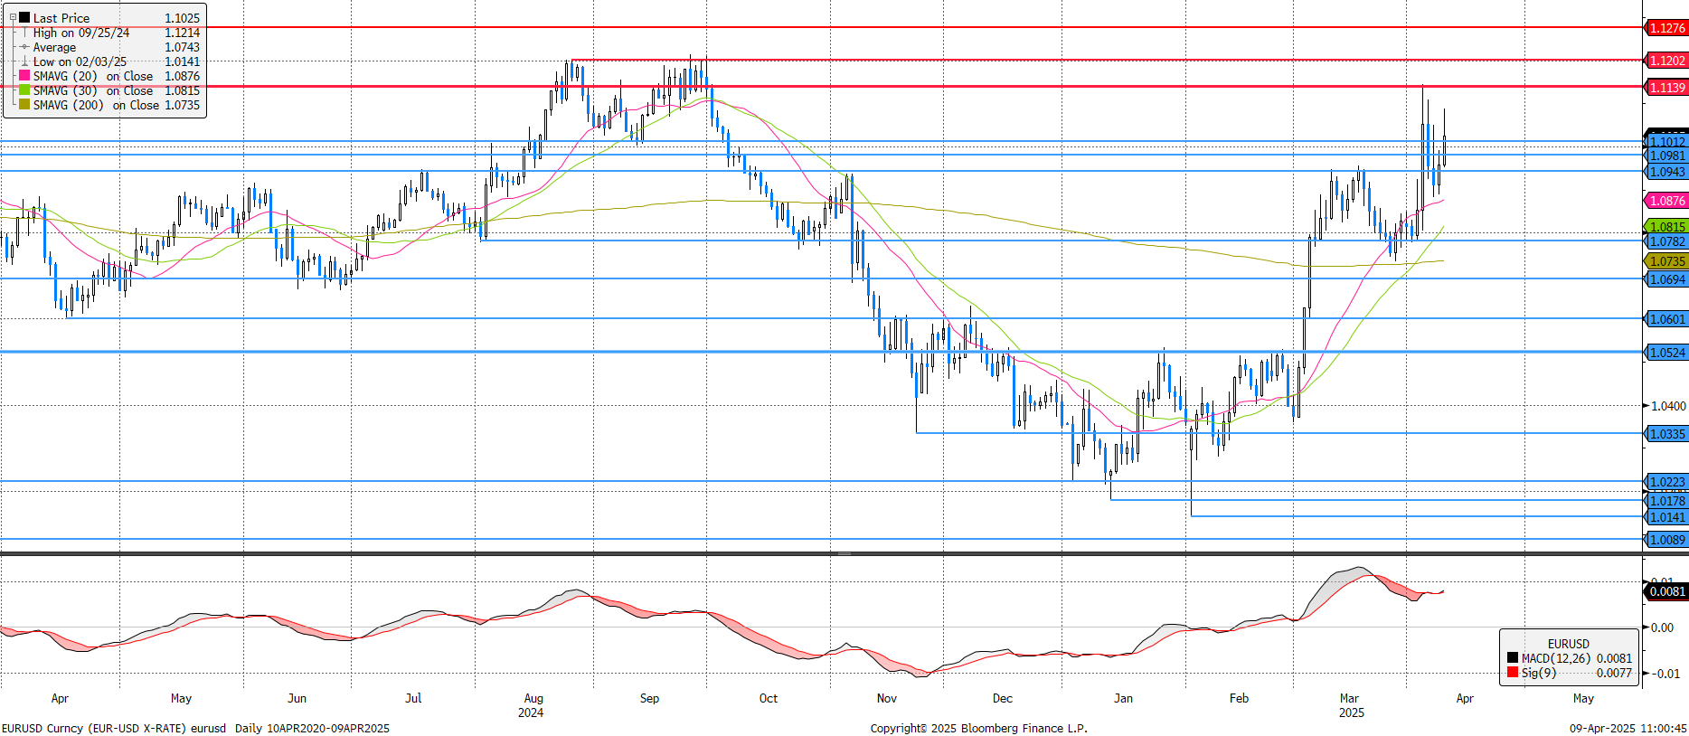This screenshot has width=1689, height=736.
Task: Click the blue 1.0601 axis price label
Action: [1666, 319]
